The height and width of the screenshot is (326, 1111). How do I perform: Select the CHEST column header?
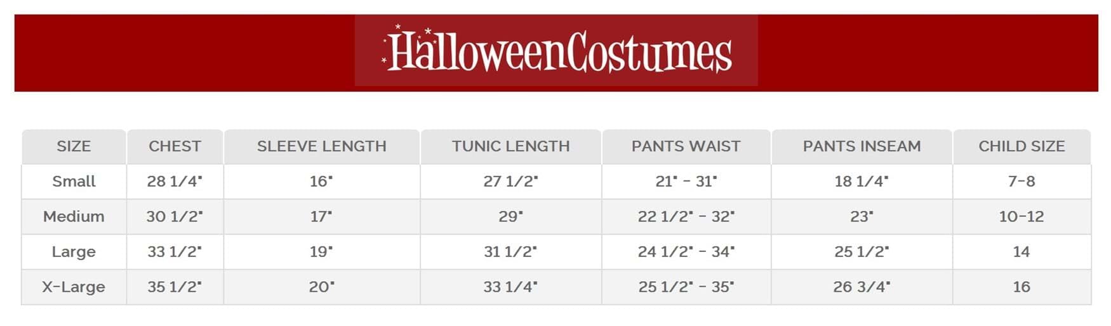pos(175,146)
